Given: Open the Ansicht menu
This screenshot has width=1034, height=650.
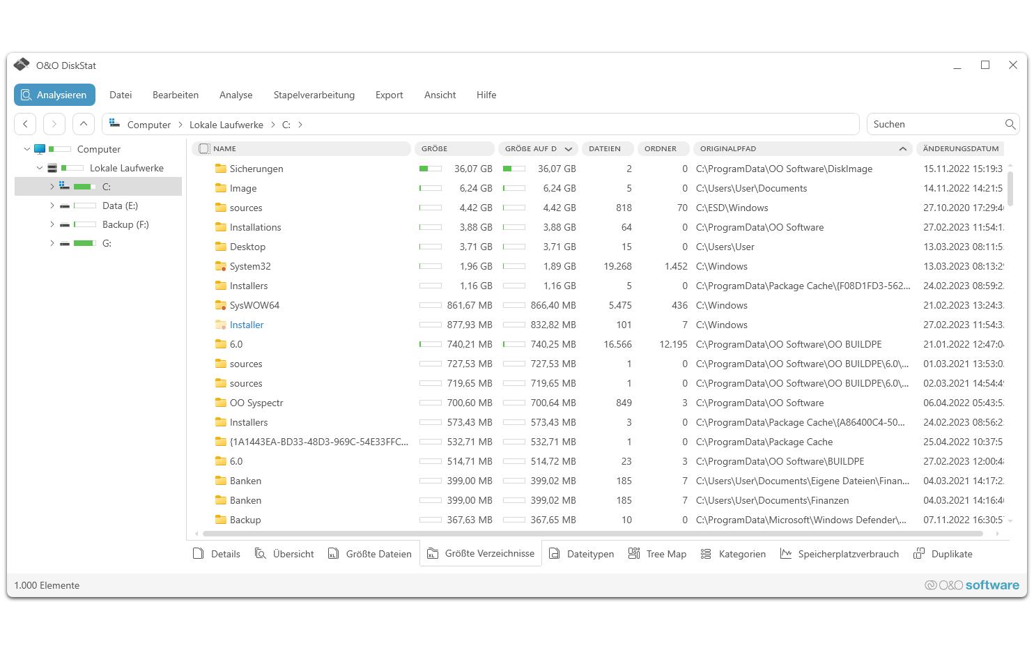Looking at the screenshot, I should tap(440, 95).
